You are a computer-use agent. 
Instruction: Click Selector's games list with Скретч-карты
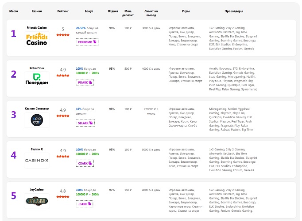pyautogui.click(x=183, y=117)
